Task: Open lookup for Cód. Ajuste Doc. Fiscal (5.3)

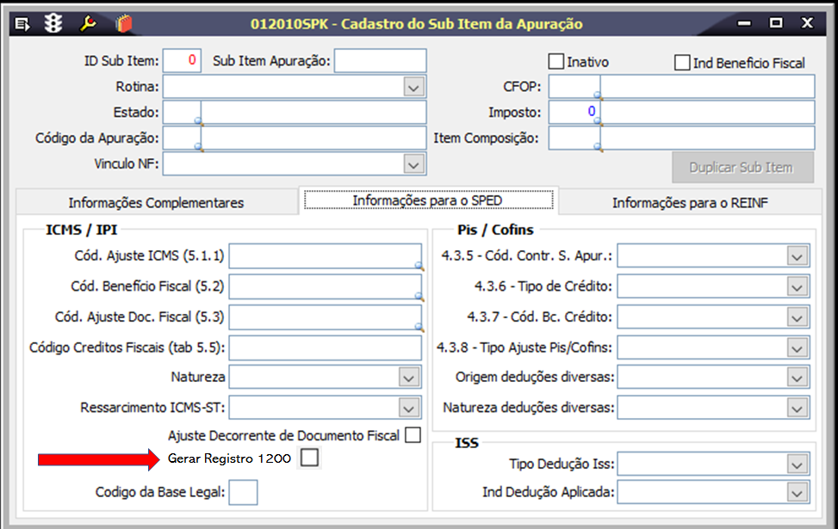Action: click(419, 327)
